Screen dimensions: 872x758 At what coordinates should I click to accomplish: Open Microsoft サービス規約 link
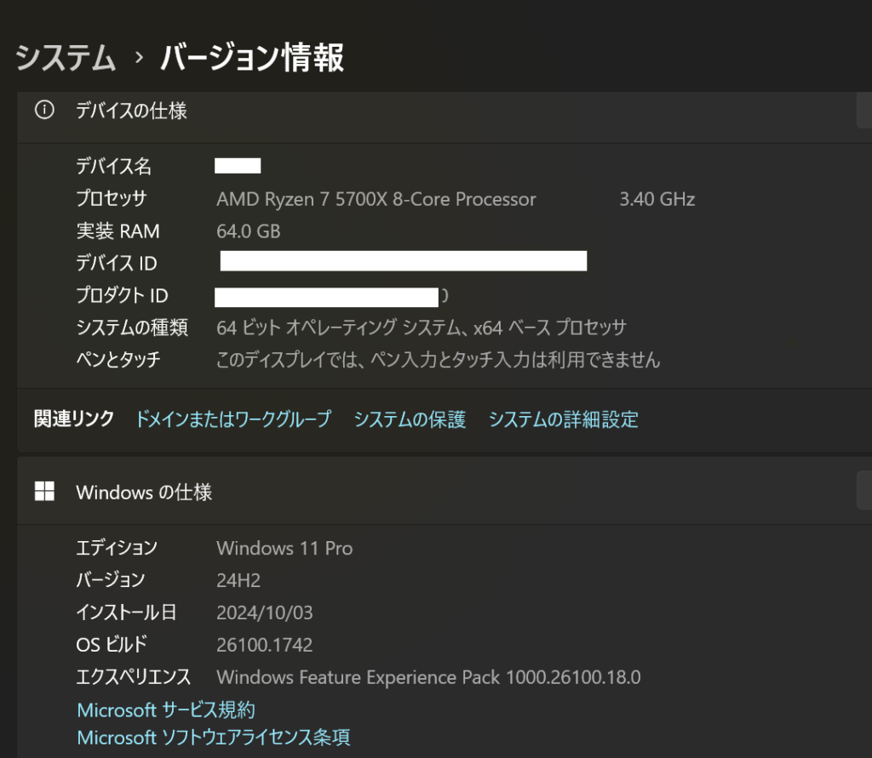166,710
